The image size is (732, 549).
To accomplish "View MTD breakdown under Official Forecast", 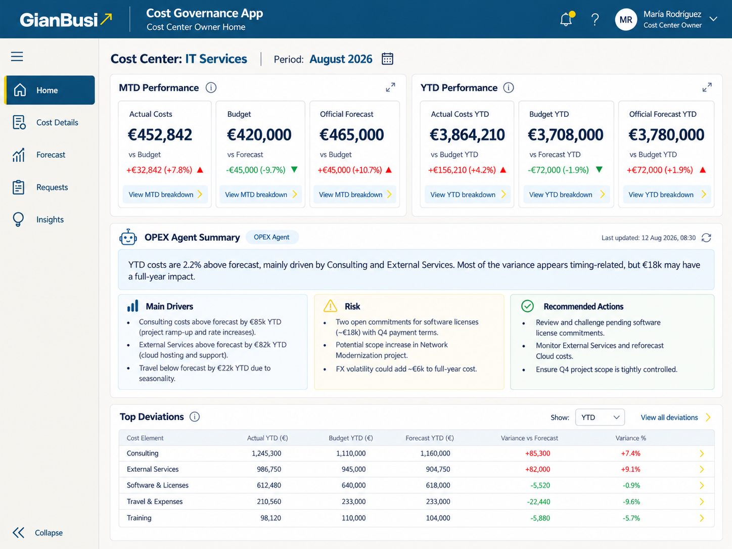I will (x=355, y=194).
